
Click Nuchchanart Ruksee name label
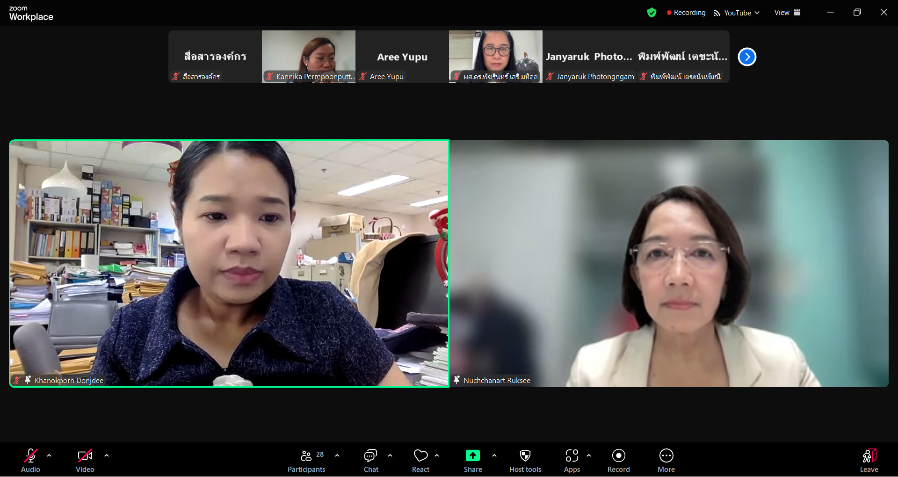click(497, 381)
